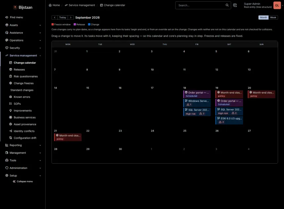Screen dimensions: 284x209
Task: Open the Windows Server change on the 18th
Action: point(197,103)
